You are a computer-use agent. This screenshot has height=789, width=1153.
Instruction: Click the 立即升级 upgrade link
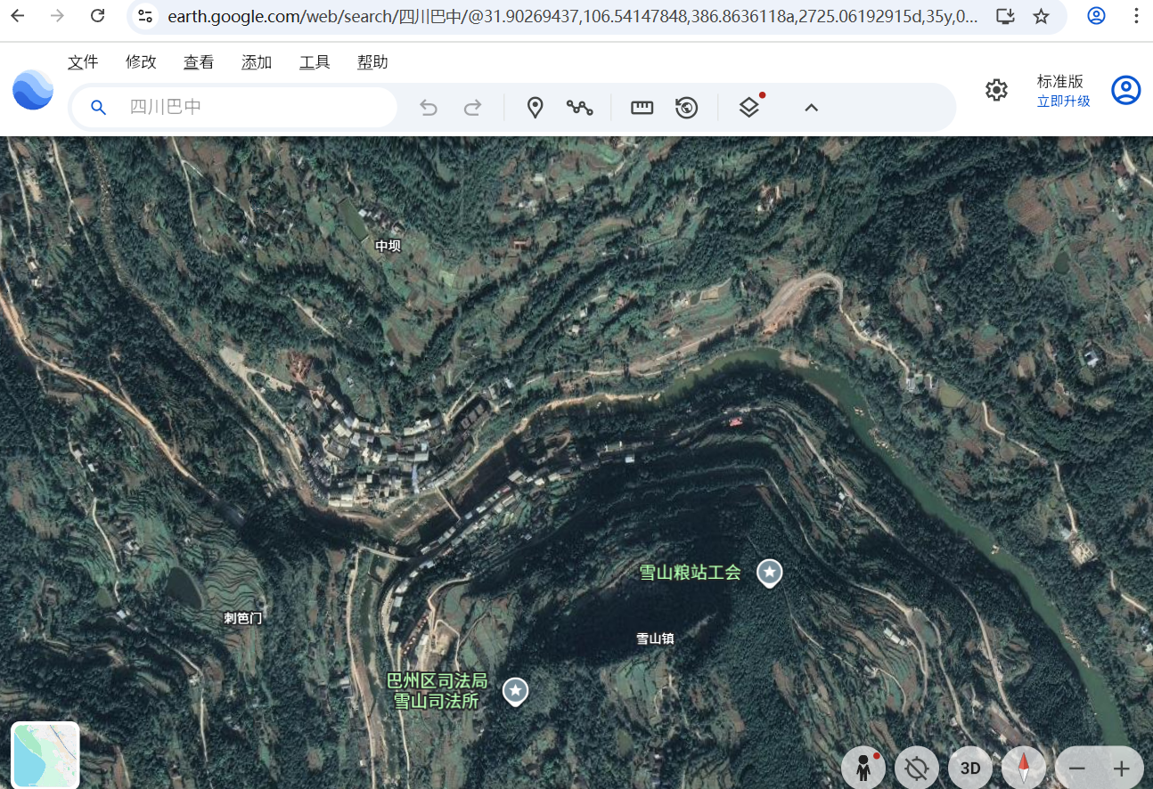[x=1063, y=99]
